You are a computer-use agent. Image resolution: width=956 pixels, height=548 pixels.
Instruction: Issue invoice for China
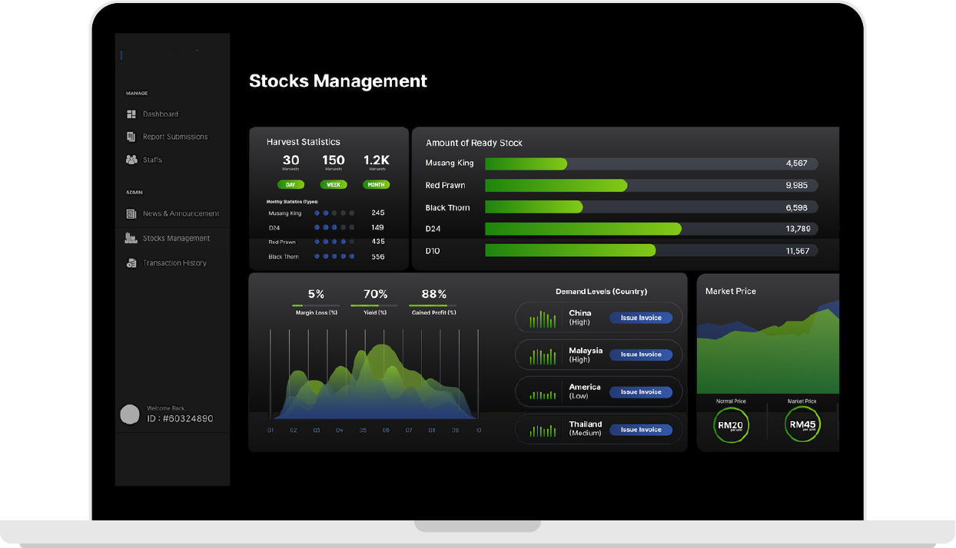click(641, 318)
